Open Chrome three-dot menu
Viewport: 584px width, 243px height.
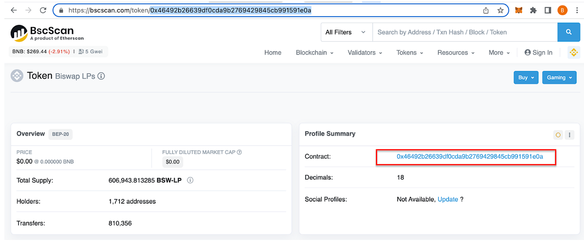[x=578, y=10]
